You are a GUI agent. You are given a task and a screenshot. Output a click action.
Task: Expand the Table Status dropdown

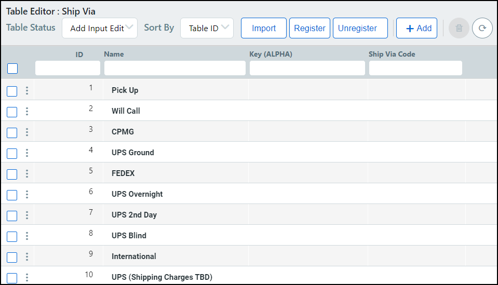(100, 28)
